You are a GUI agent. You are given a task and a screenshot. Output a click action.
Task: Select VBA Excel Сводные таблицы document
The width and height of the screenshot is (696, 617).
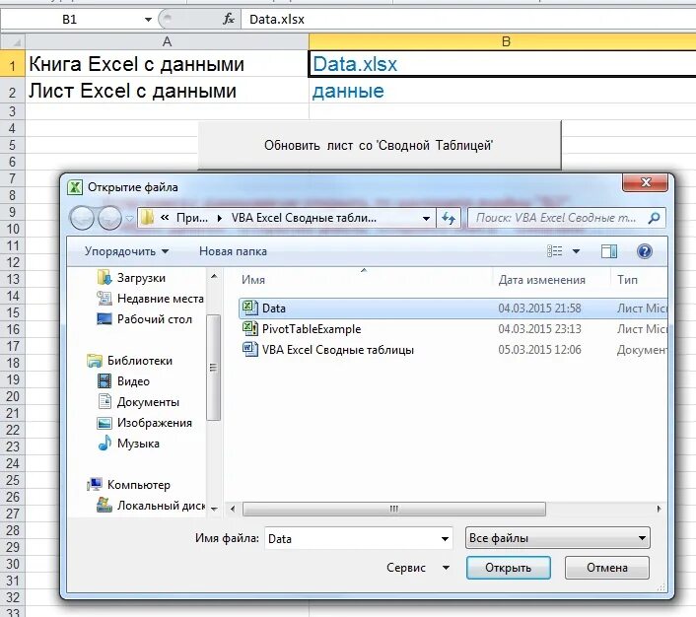[337, 350]
